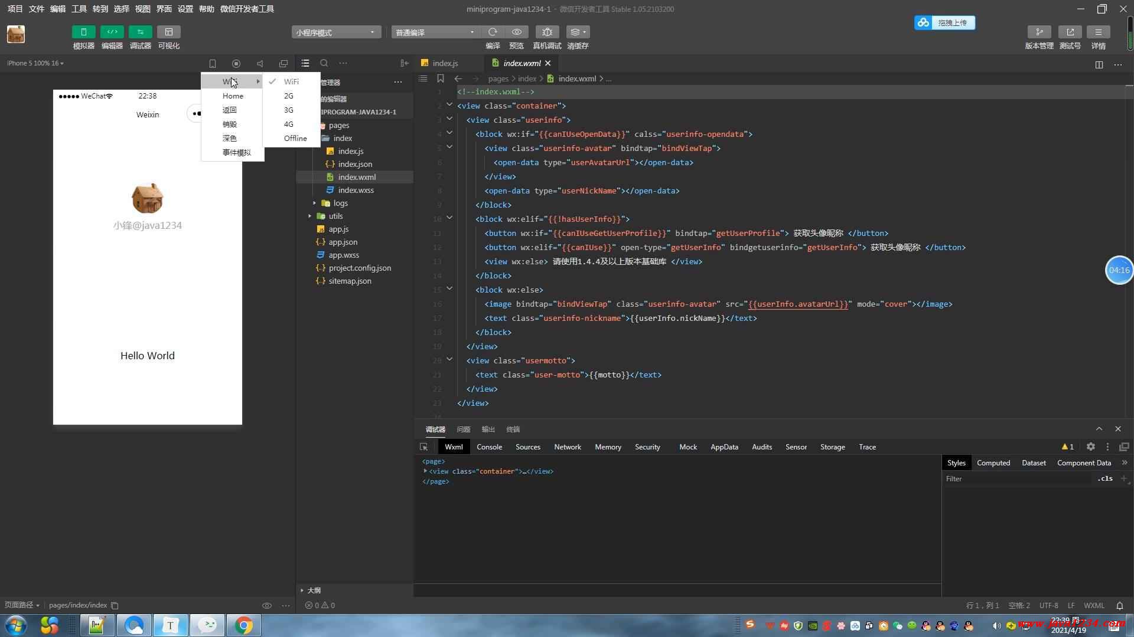Click the element inspector picker icon
1134x637 pixels.
[x=424, y=447]
